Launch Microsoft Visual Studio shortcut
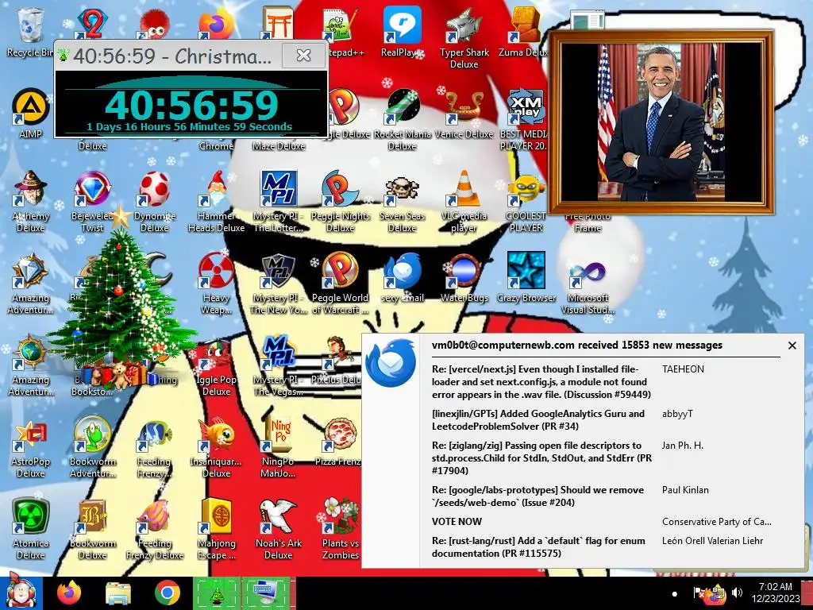 pyautogui.click(x=588, y=284)
